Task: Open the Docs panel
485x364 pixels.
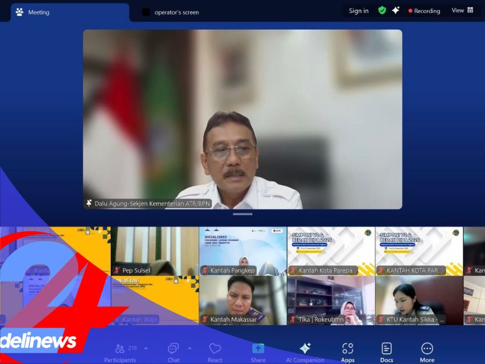Action: [x=386, y=351]
